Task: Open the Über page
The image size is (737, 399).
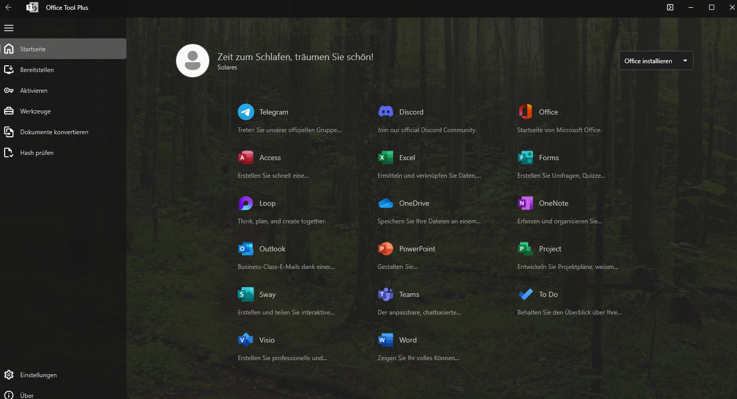Action: [x=63, y=395]
